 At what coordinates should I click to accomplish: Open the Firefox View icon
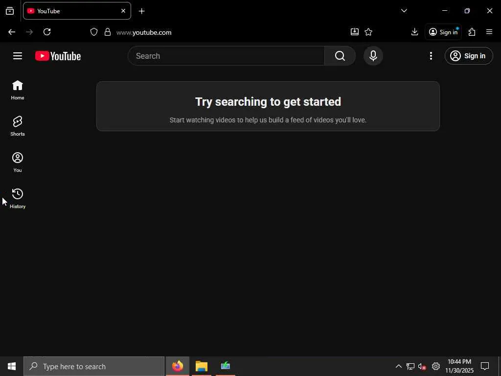[x=10, y=11]
